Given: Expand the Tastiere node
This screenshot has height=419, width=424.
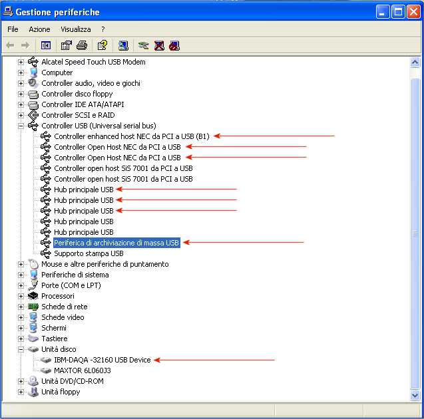Looking at the screenshot, I should 21,339.
